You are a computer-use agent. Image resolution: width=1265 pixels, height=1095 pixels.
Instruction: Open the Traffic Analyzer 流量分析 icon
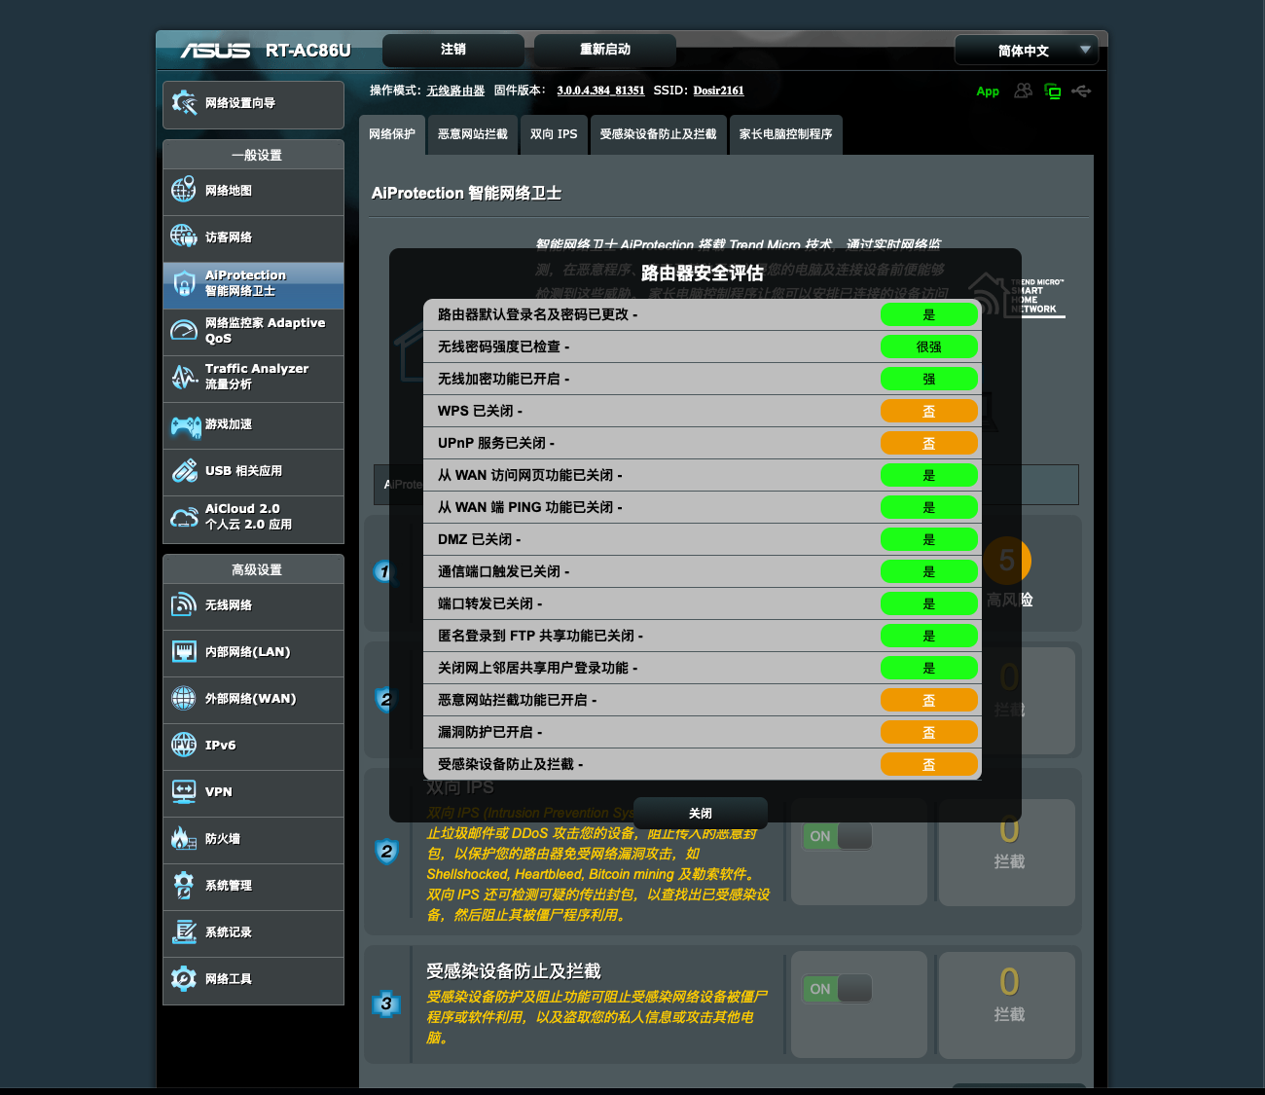[184, 377]
